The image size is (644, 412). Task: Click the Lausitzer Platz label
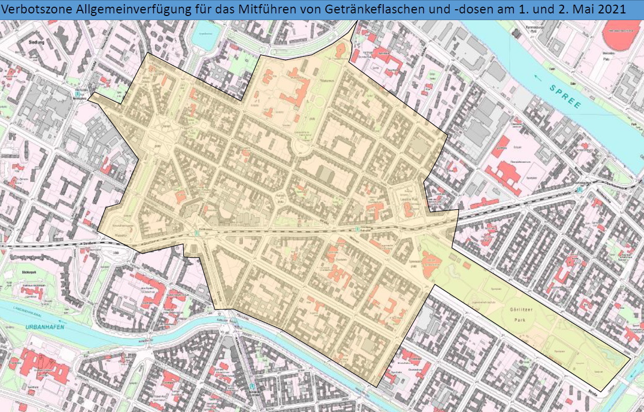(x=408, y=200)
